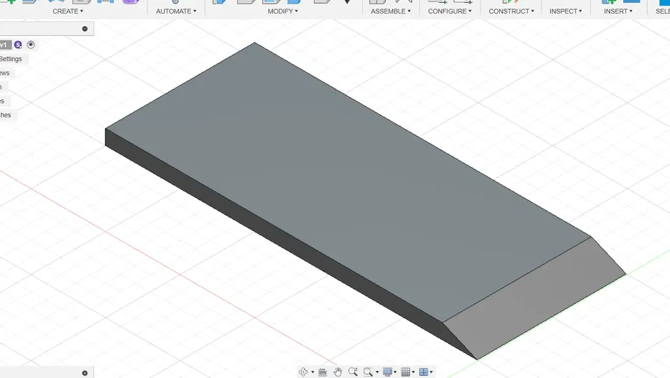Click the Grid and Snaps icon
The image size is (670, 378).
point(405,371)
